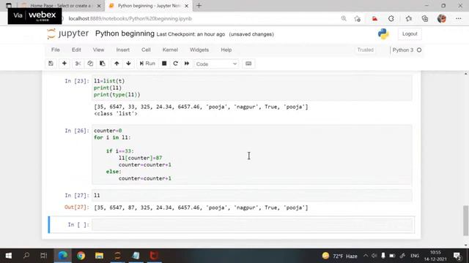This screenshot has height=263, width=469.
Task: Open a new browser tab
Action: coord(199,6)
